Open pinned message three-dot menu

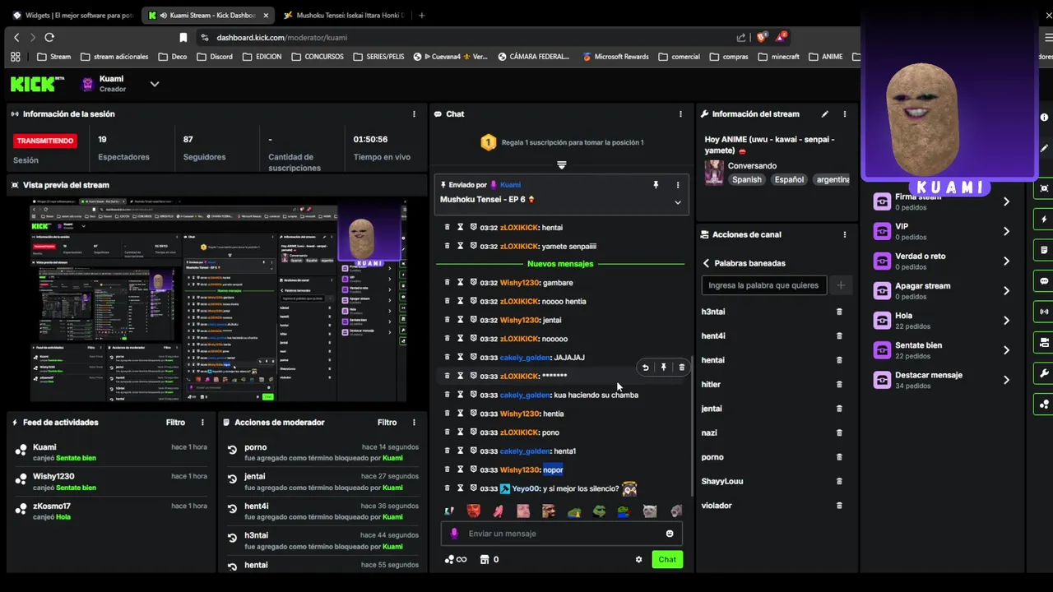point(678,185)
